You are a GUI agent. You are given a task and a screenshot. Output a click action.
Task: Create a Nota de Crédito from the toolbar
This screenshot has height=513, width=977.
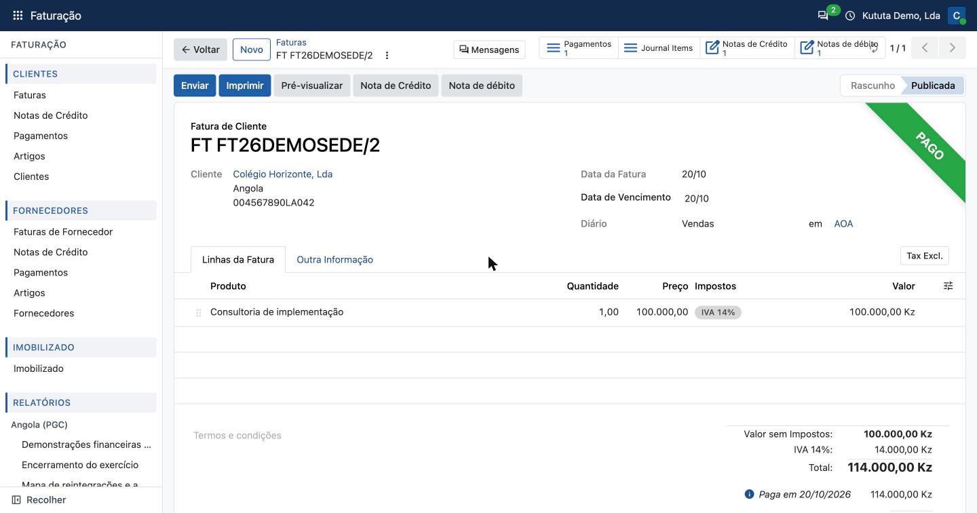pyautogui.click(x=396, y=85)
